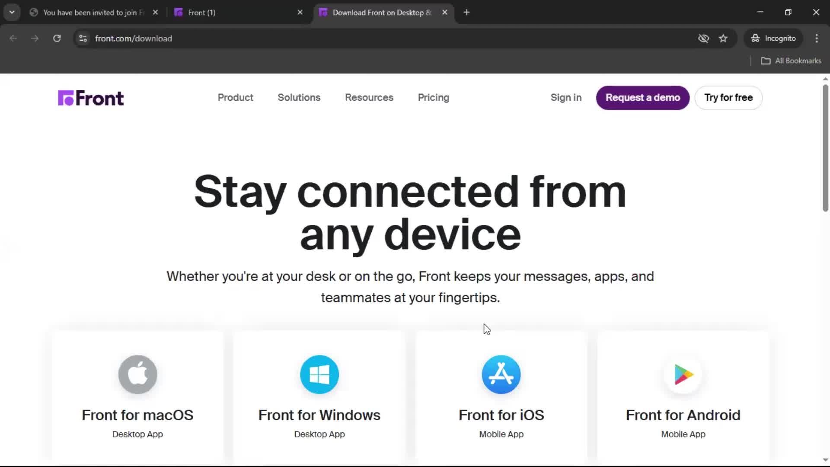Open the tab search chevron
The height and width of the screenshot is (467, 830).
[12, 12]
